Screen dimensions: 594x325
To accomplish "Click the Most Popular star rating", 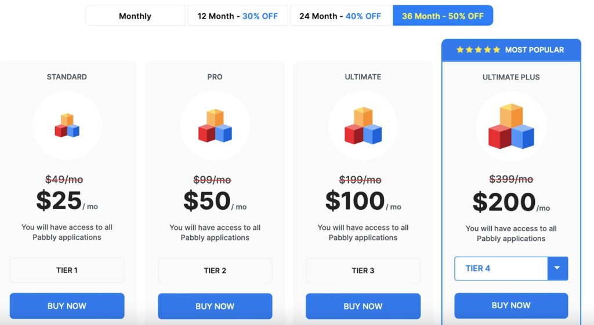I will 478,50.
